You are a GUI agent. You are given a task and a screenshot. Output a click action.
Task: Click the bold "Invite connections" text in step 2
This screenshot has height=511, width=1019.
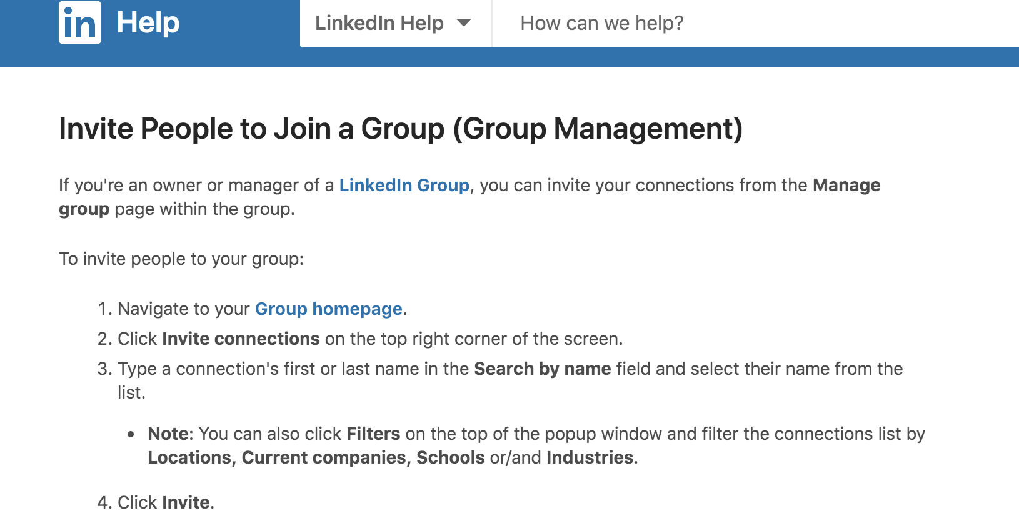pyautogui.click(x=240, y=339)
